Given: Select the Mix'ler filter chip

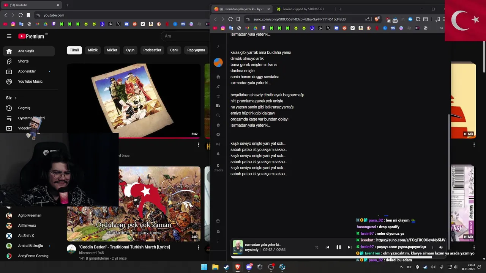Looking at the screenshot, I should coord(112,50).
